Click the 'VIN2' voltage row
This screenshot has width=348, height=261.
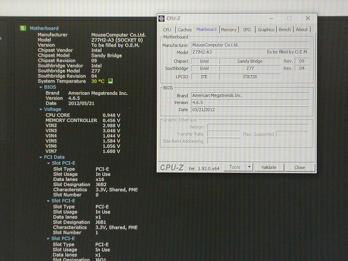point(83,126)
